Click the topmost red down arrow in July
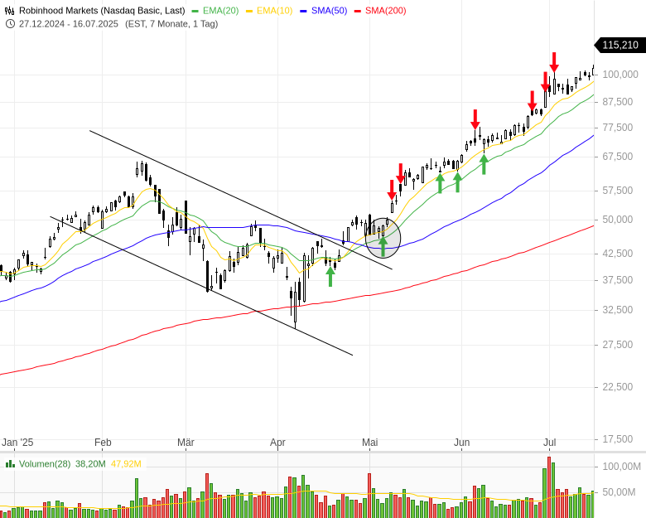This screenshot has width=646, height=518. click(554, 62)
